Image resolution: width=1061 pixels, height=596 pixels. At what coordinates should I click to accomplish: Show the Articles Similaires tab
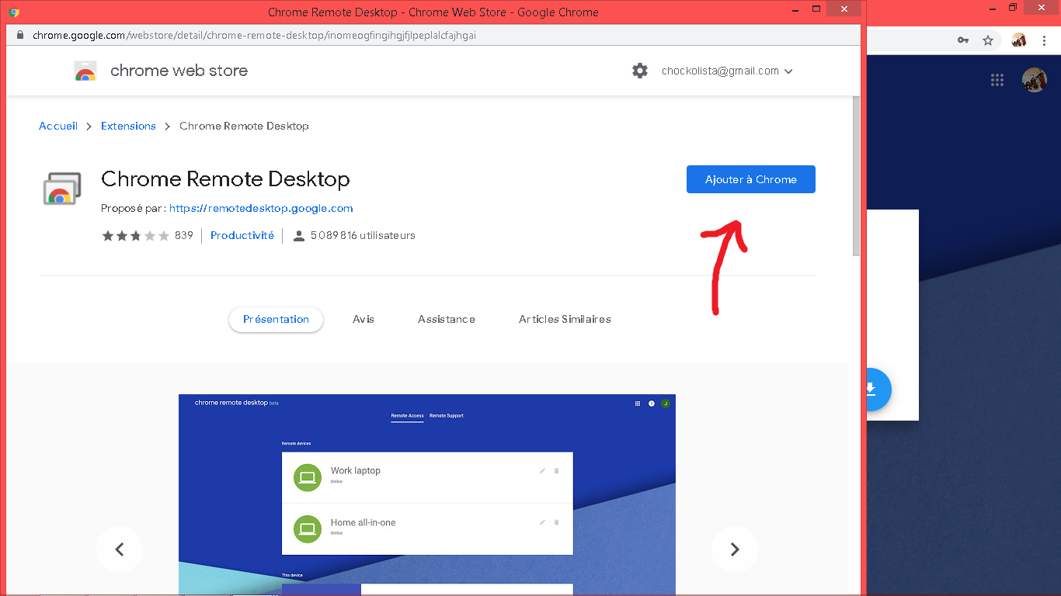tap(565, 319)
